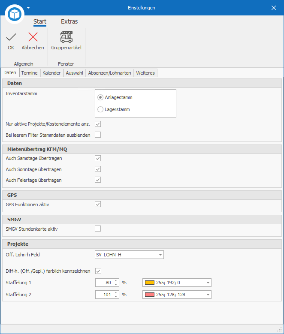Screen dimensions: 284x334
Task: Open the Kalender tab
Action: (51, 73)
